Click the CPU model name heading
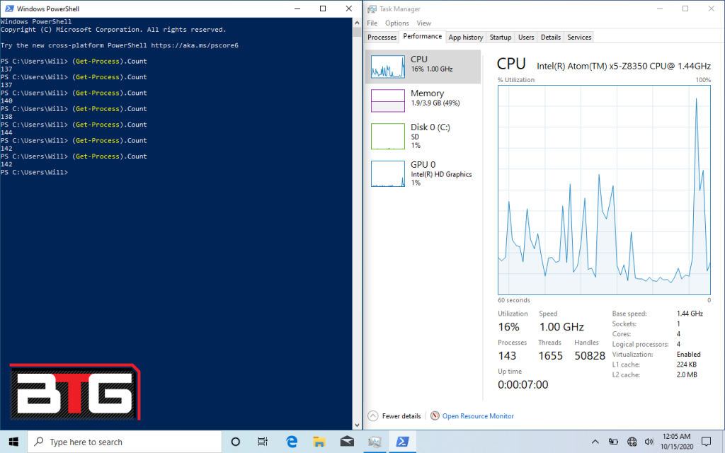This screenshot has height=453, width=725. pyautogui.click(x=623, y=66)
